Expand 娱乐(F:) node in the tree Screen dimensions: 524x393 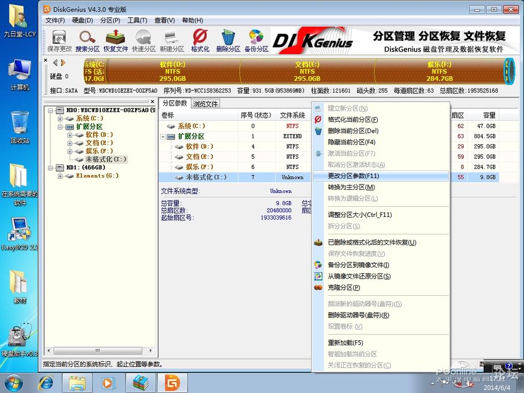point(70,151)
